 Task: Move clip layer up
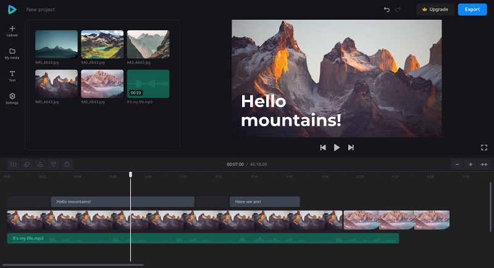click(40, 164)
